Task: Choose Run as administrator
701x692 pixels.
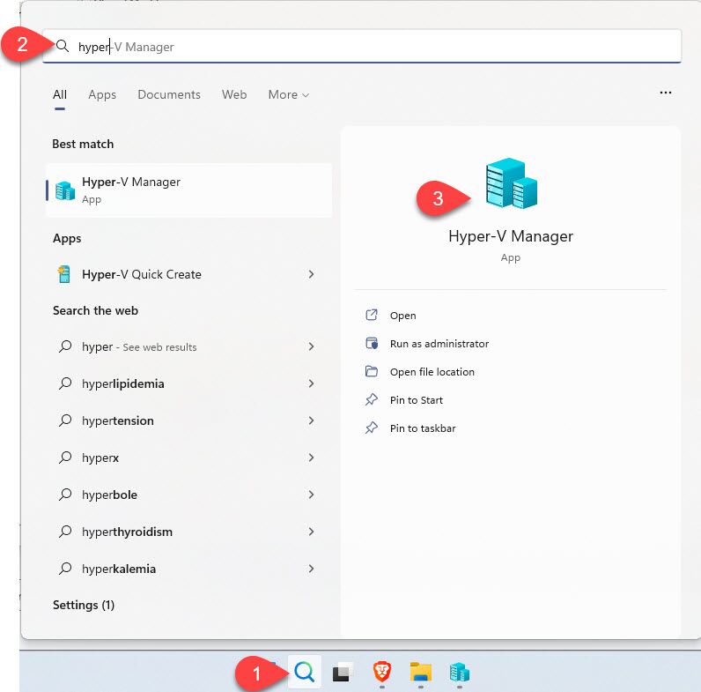Action: (439, 344)
